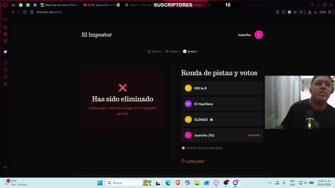Image resolution: width=335 pixels, height=188 pixels.
Task: Select Ronda 2 step
Action: click(x=172, y=51)
